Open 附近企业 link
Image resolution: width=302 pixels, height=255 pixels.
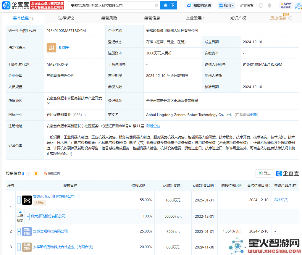pos(153,126)
